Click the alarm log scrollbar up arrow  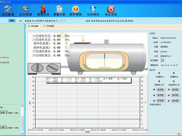click(22, 106)
